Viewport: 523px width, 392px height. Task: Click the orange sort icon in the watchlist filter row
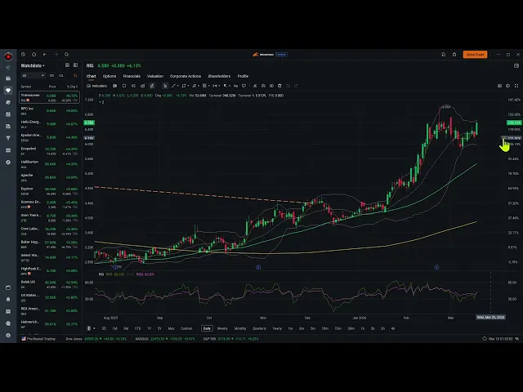tap(75, 76)
